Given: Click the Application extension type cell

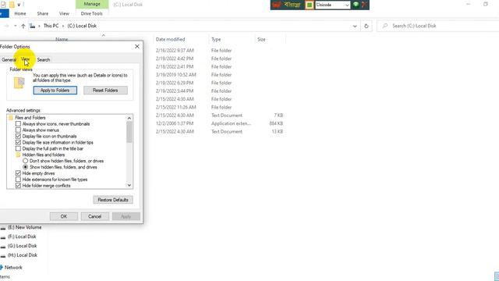Looking at the screenshot, I should [231, 123].
